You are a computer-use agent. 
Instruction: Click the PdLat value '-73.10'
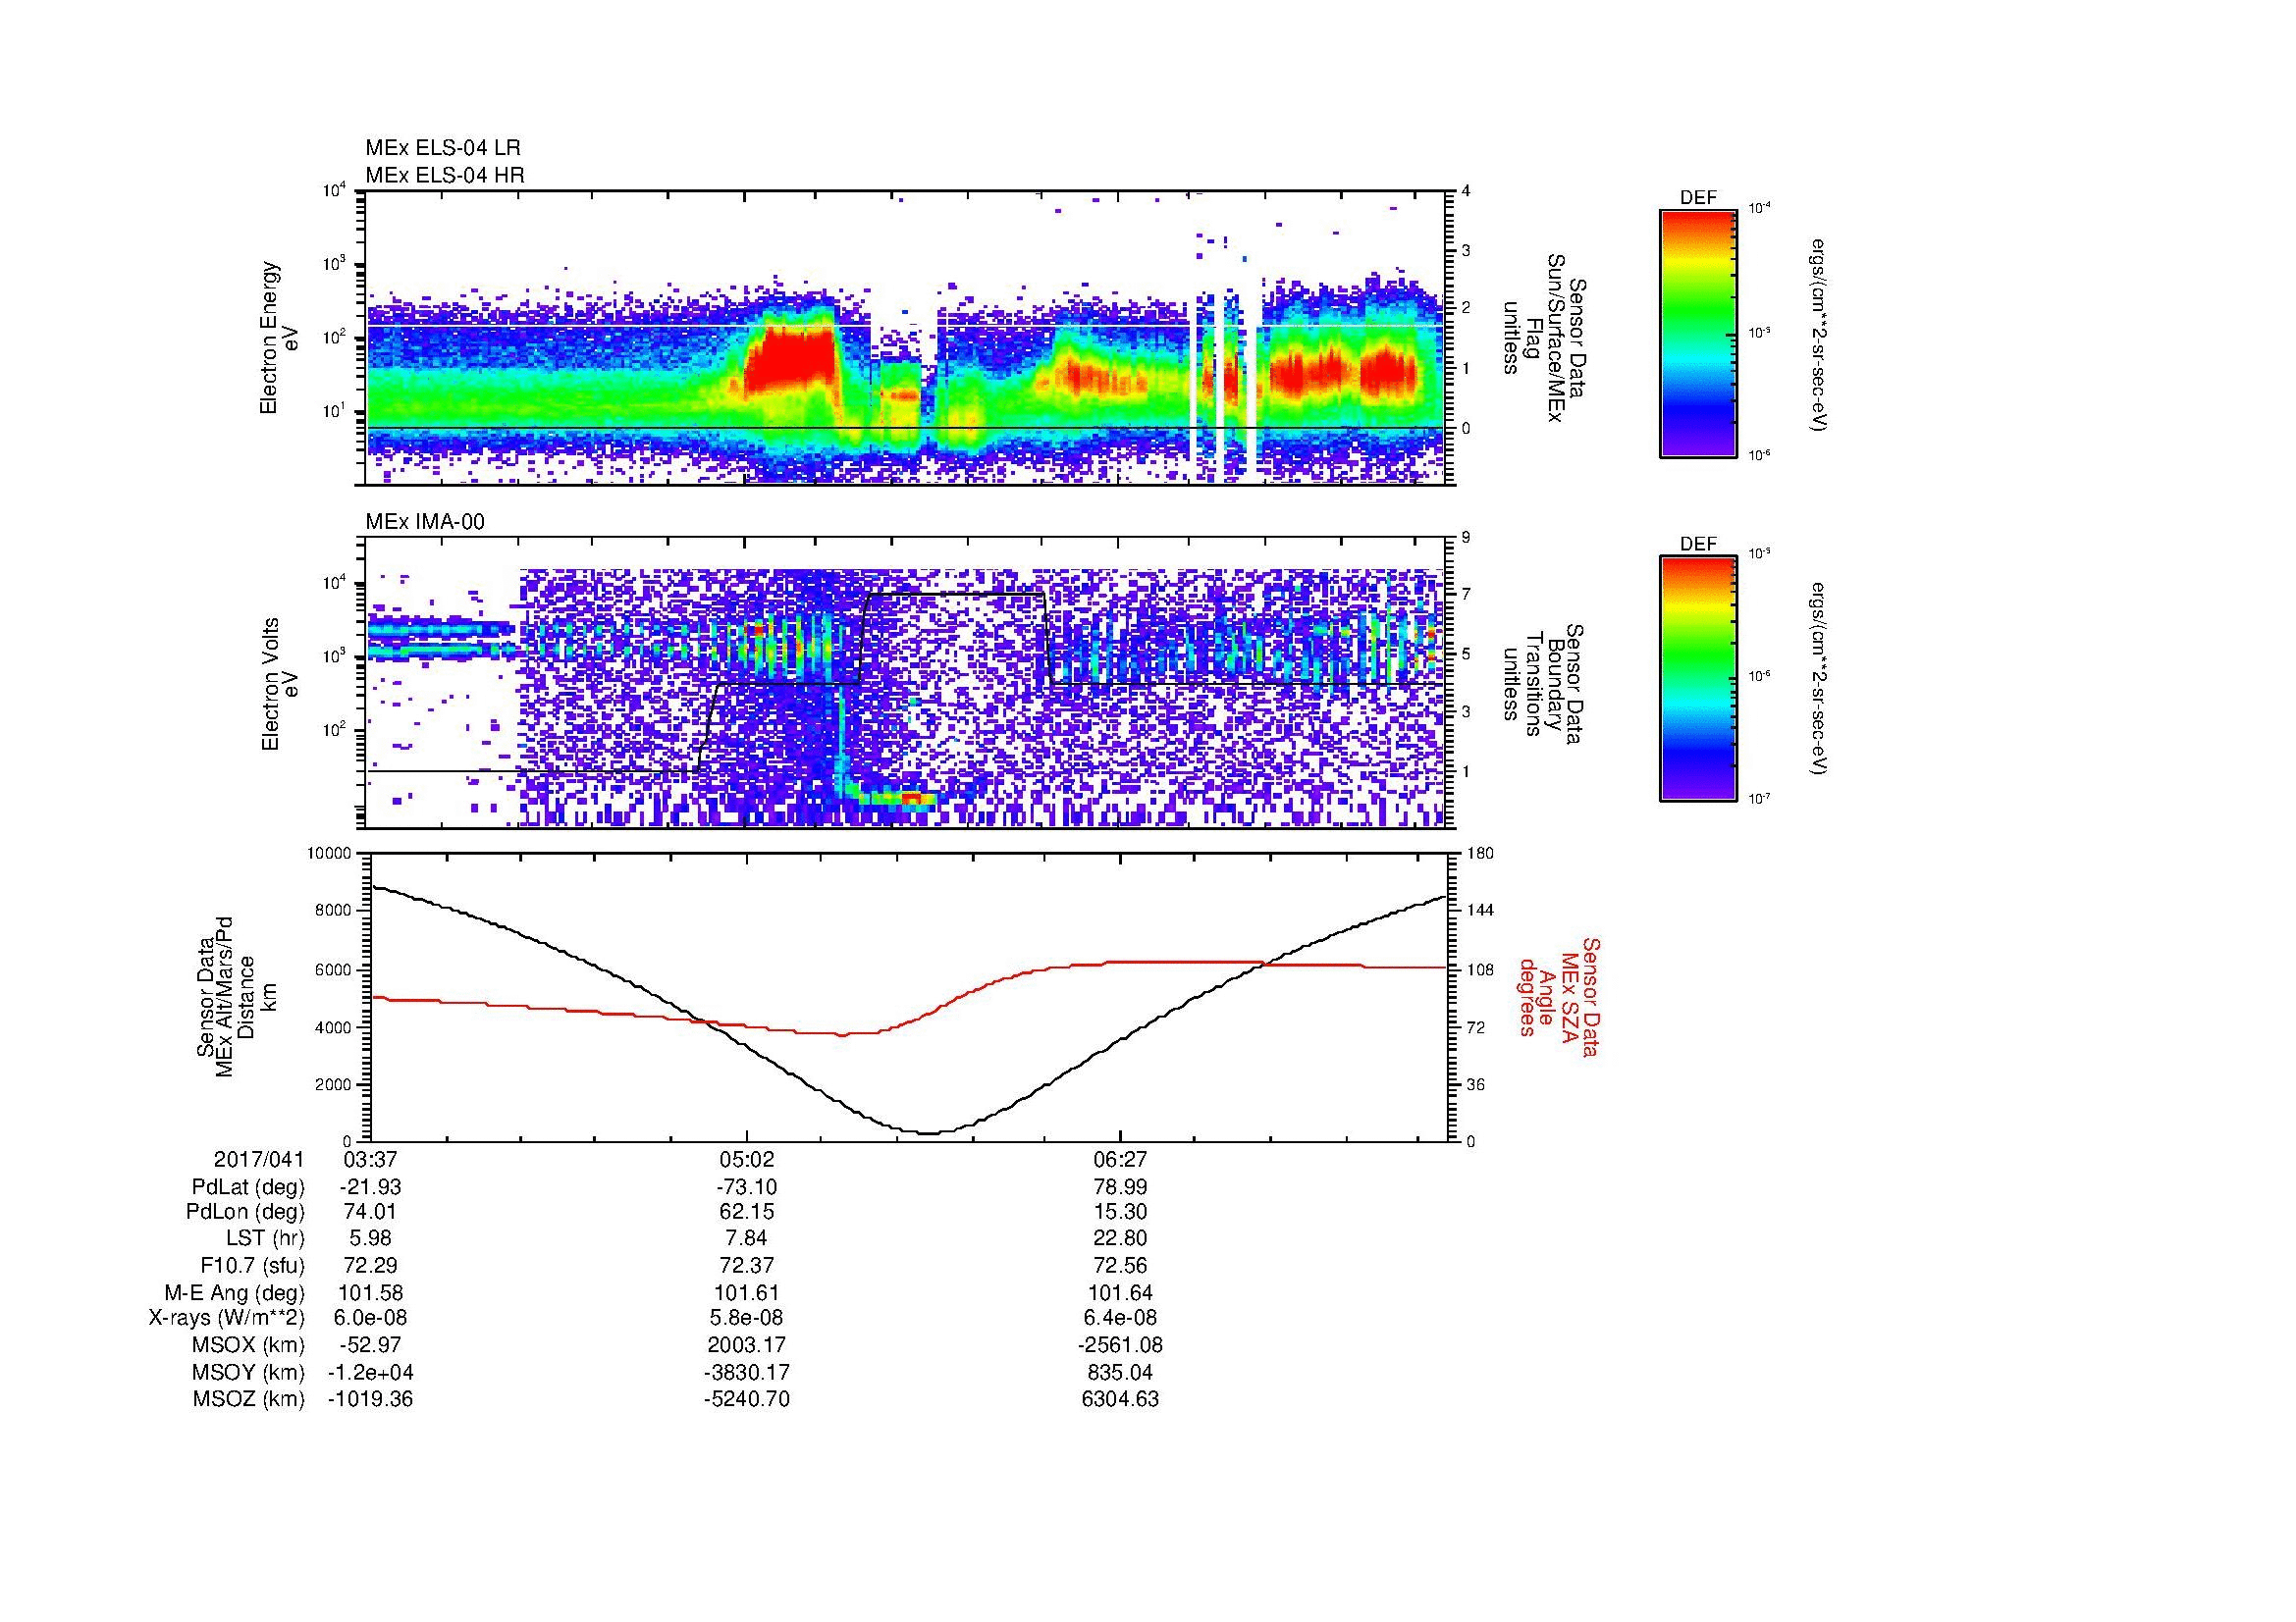pyautogui.click(x=747, y=1187)
